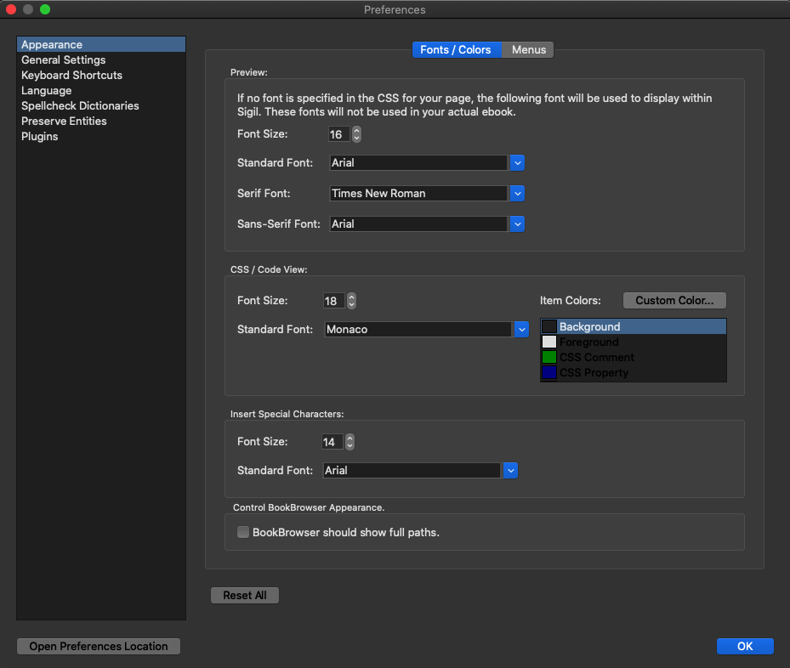
Task: Enable BookBrowser should show full paths
Action: [x=243, y=533]
